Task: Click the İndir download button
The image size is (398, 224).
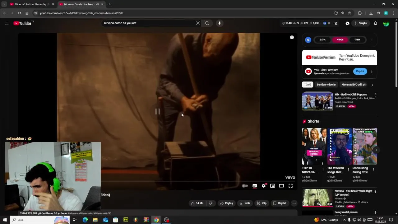Action: [x=245, y=203]
